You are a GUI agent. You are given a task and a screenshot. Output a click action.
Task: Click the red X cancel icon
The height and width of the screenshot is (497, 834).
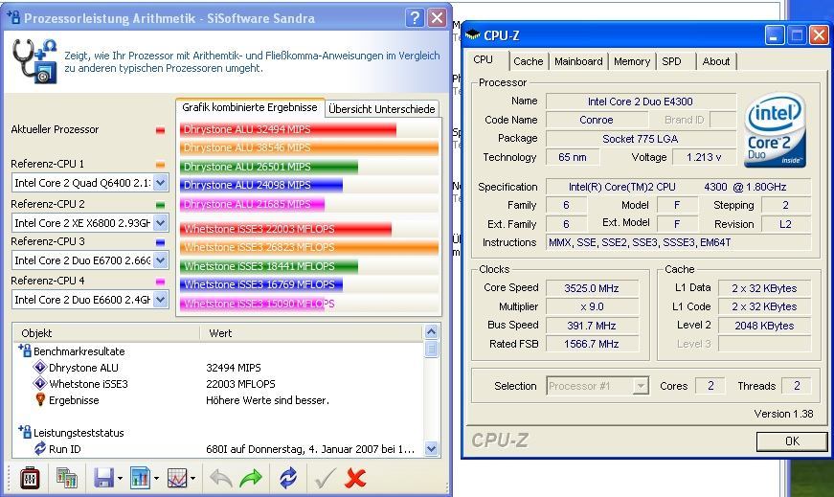[355, 478]
